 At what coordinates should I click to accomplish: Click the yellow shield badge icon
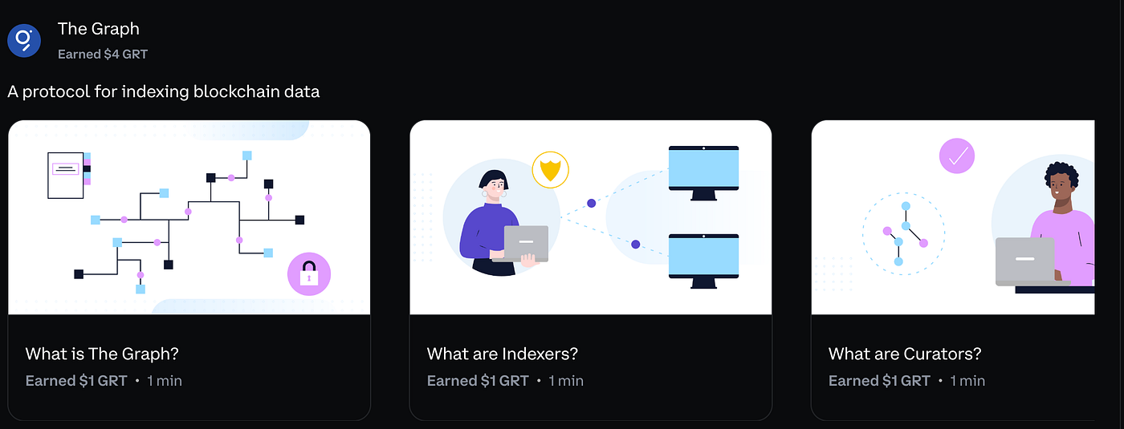[x=550, y=170]
